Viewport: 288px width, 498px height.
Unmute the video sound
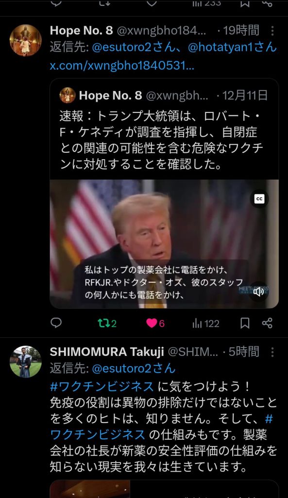[258, 291]
